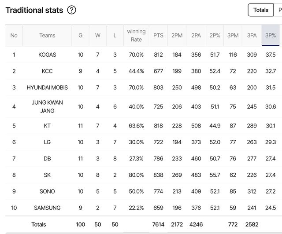Sort by G games column header
This screenshot has height=234, width=282.
pyautogui.click(x=80, y=36)
